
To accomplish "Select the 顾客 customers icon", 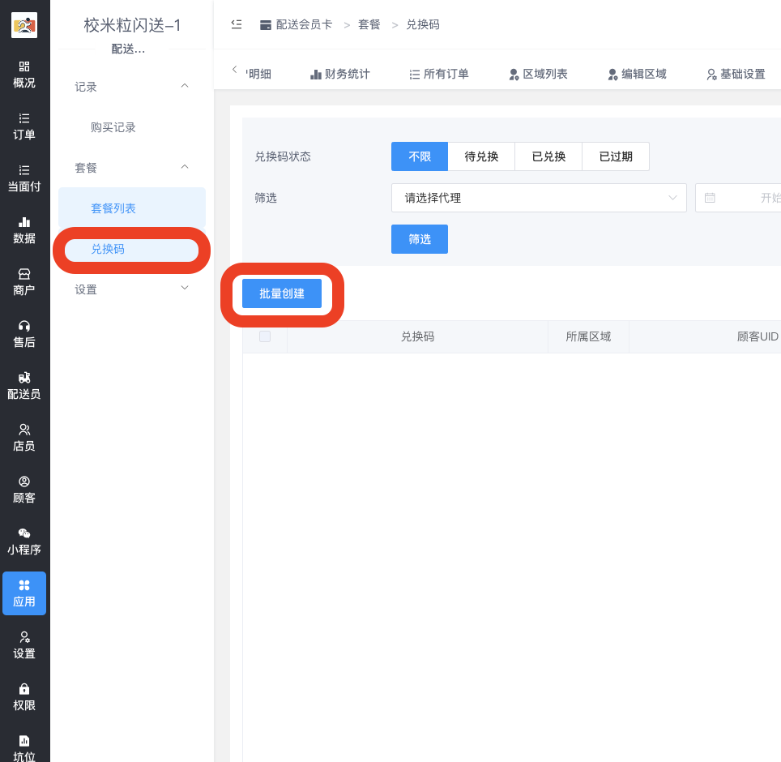I will [24, 490].
